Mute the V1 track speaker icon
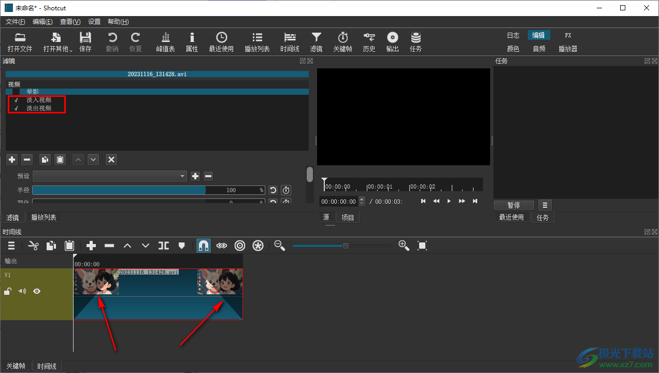 coord(22,291)
